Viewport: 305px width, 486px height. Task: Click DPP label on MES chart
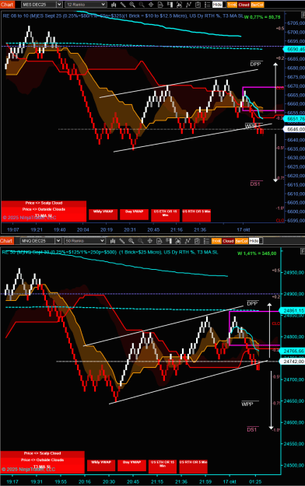click(x=256, y=65)
